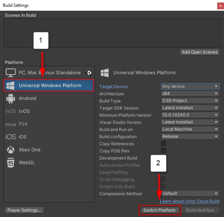Open the Minimum Platform Version dropdown
This screenshot has height=217, width=224.
coord(190,115)
